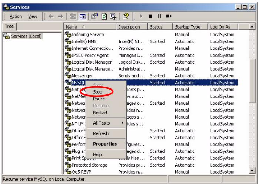The image size is (259, 184).
Task: Click the gear icon of QoS RSVP
Action: tap(68, 171)
